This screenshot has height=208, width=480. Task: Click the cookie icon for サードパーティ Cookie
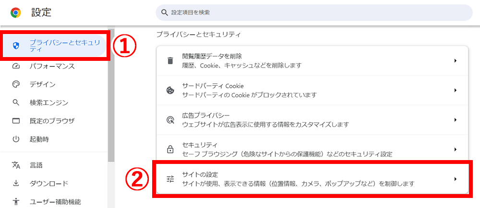(170, 91)
